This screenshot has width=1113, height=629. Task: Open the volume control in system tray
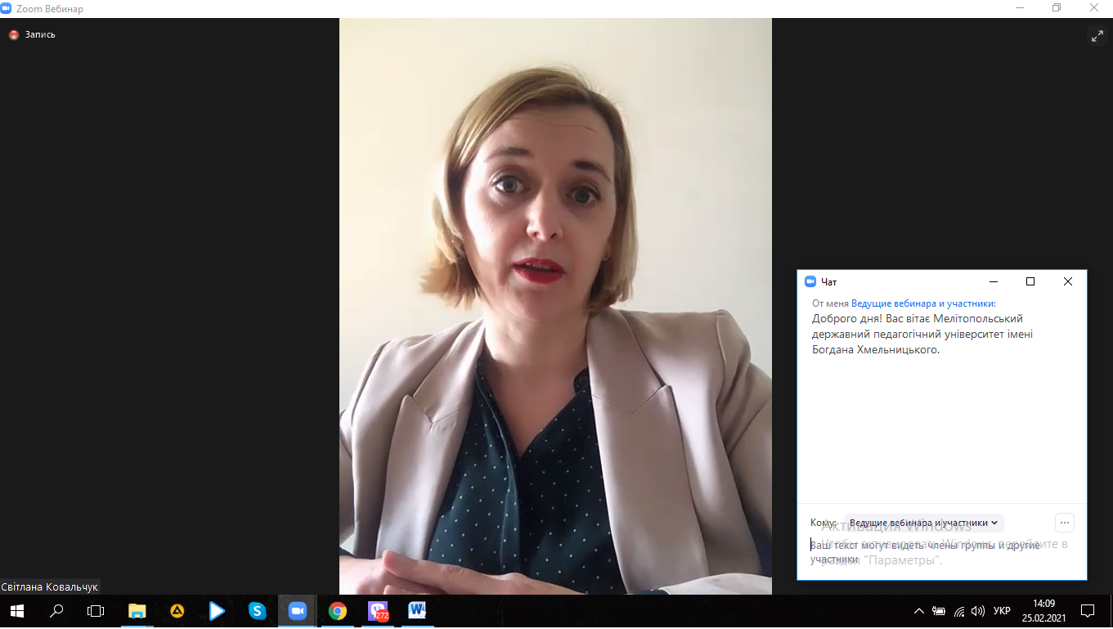pyautogui.click(x=978, y=611)
